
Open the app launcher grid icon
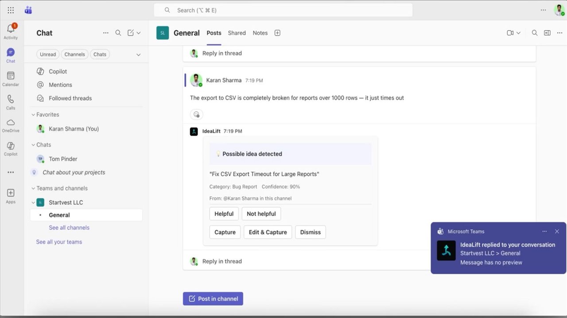(x=11, y=10)
